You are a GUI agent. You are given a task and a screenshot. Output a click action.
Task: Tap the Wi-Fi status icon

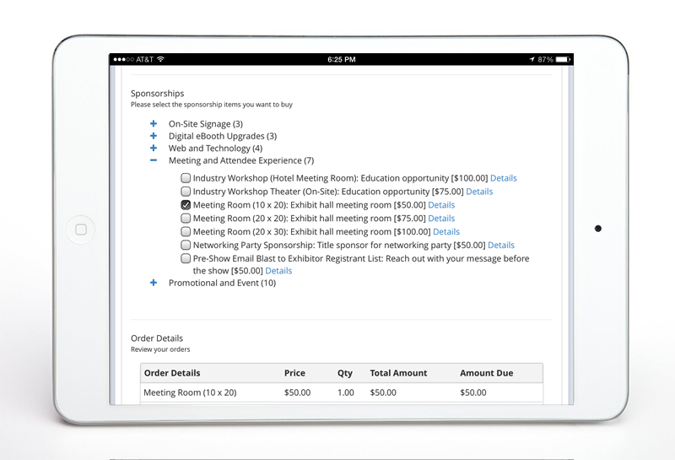pyautogui.click(x=160, y=59)
